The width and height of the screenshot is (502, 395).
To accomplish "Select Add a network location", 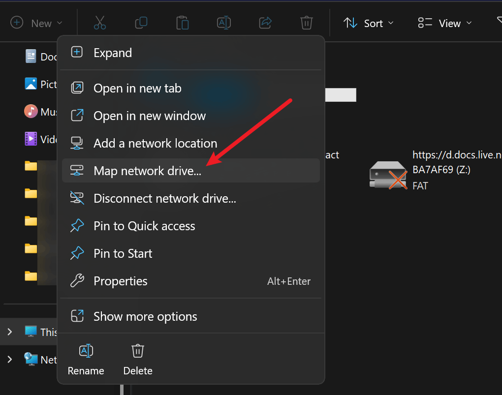I will 191,143.
